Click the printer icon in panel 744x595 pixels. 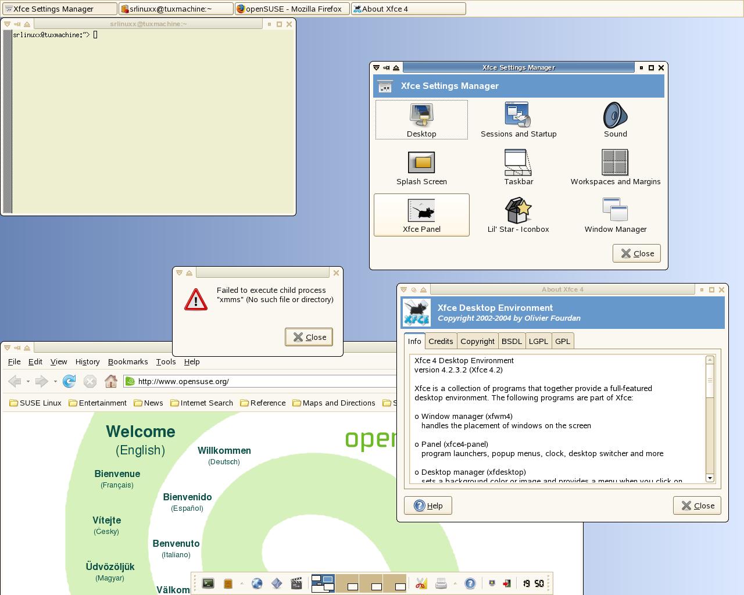point(441,583)
